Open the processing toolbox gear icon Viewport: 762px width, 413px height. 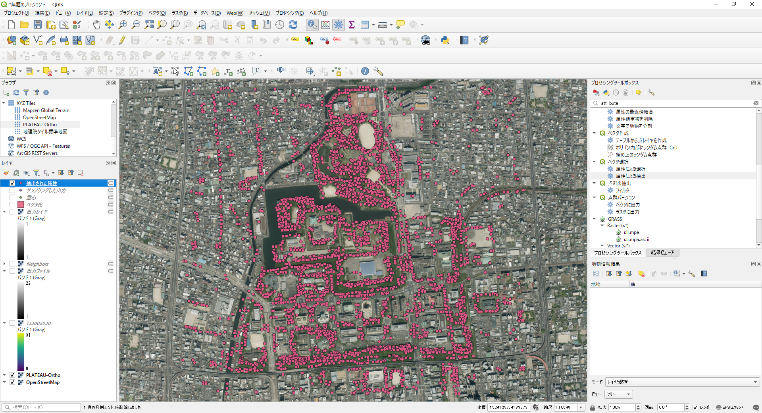pyautogui.click(x=339, y=25)
